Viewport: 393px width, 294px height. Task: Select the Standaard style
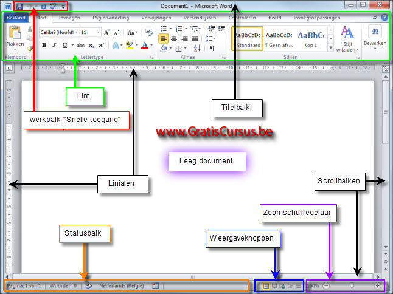248,39
